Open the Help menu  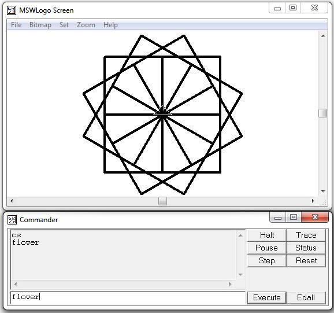(110, 25)
